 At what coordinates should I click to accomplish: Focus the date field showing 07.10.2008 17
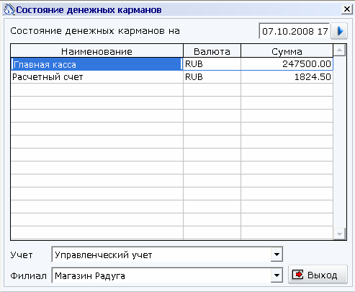click(x=295, y=31)
